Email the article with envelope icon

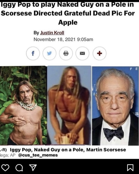click(x=82, y=53)
